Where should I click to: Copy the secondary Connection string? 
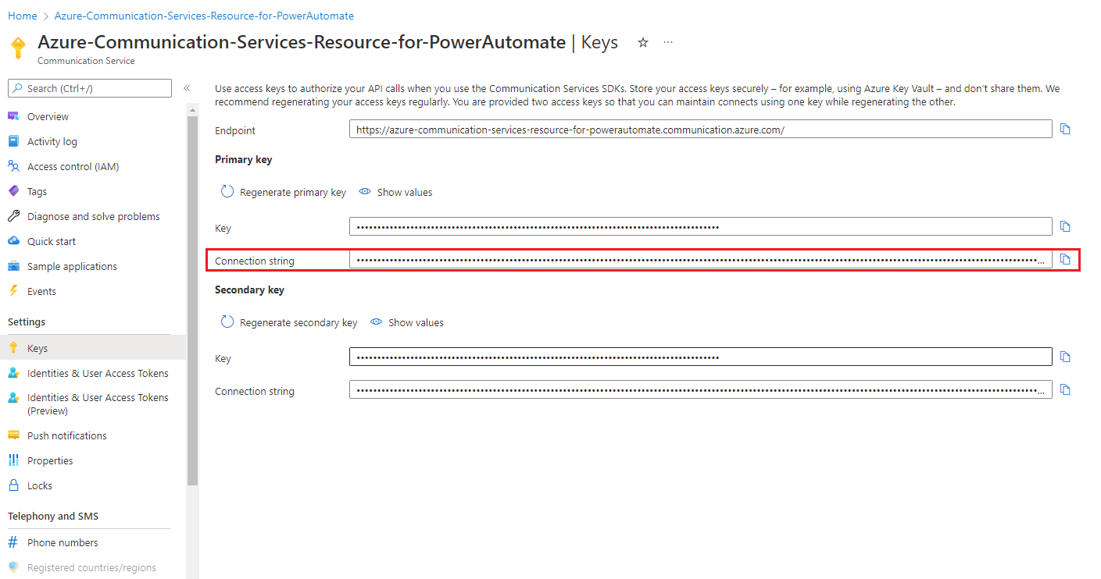pos(1065,390)
